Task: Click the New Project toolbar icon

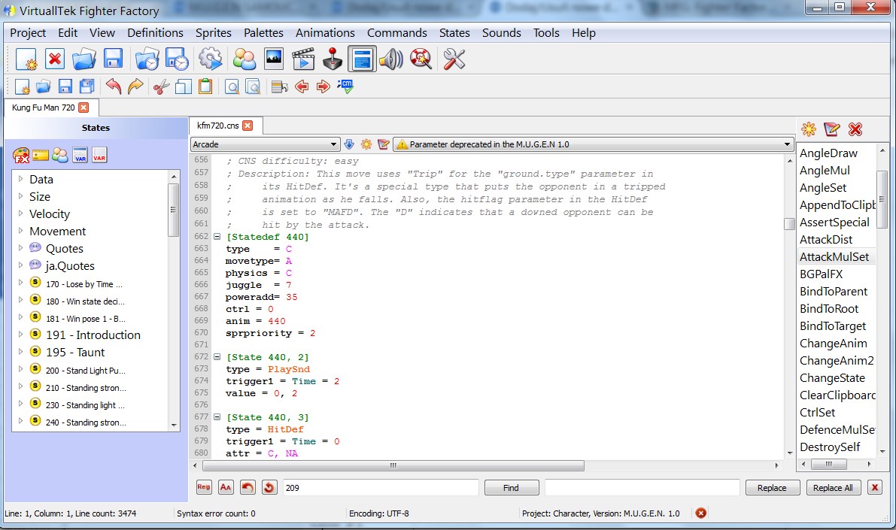Action: point(27,59)
